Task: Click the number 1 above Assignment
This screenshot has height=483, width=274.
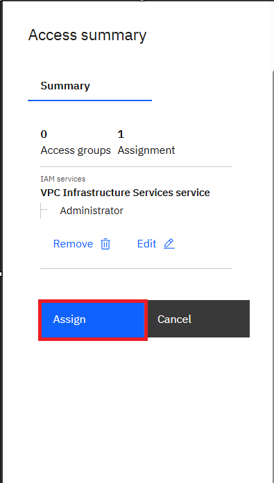Action: [121, 134]
